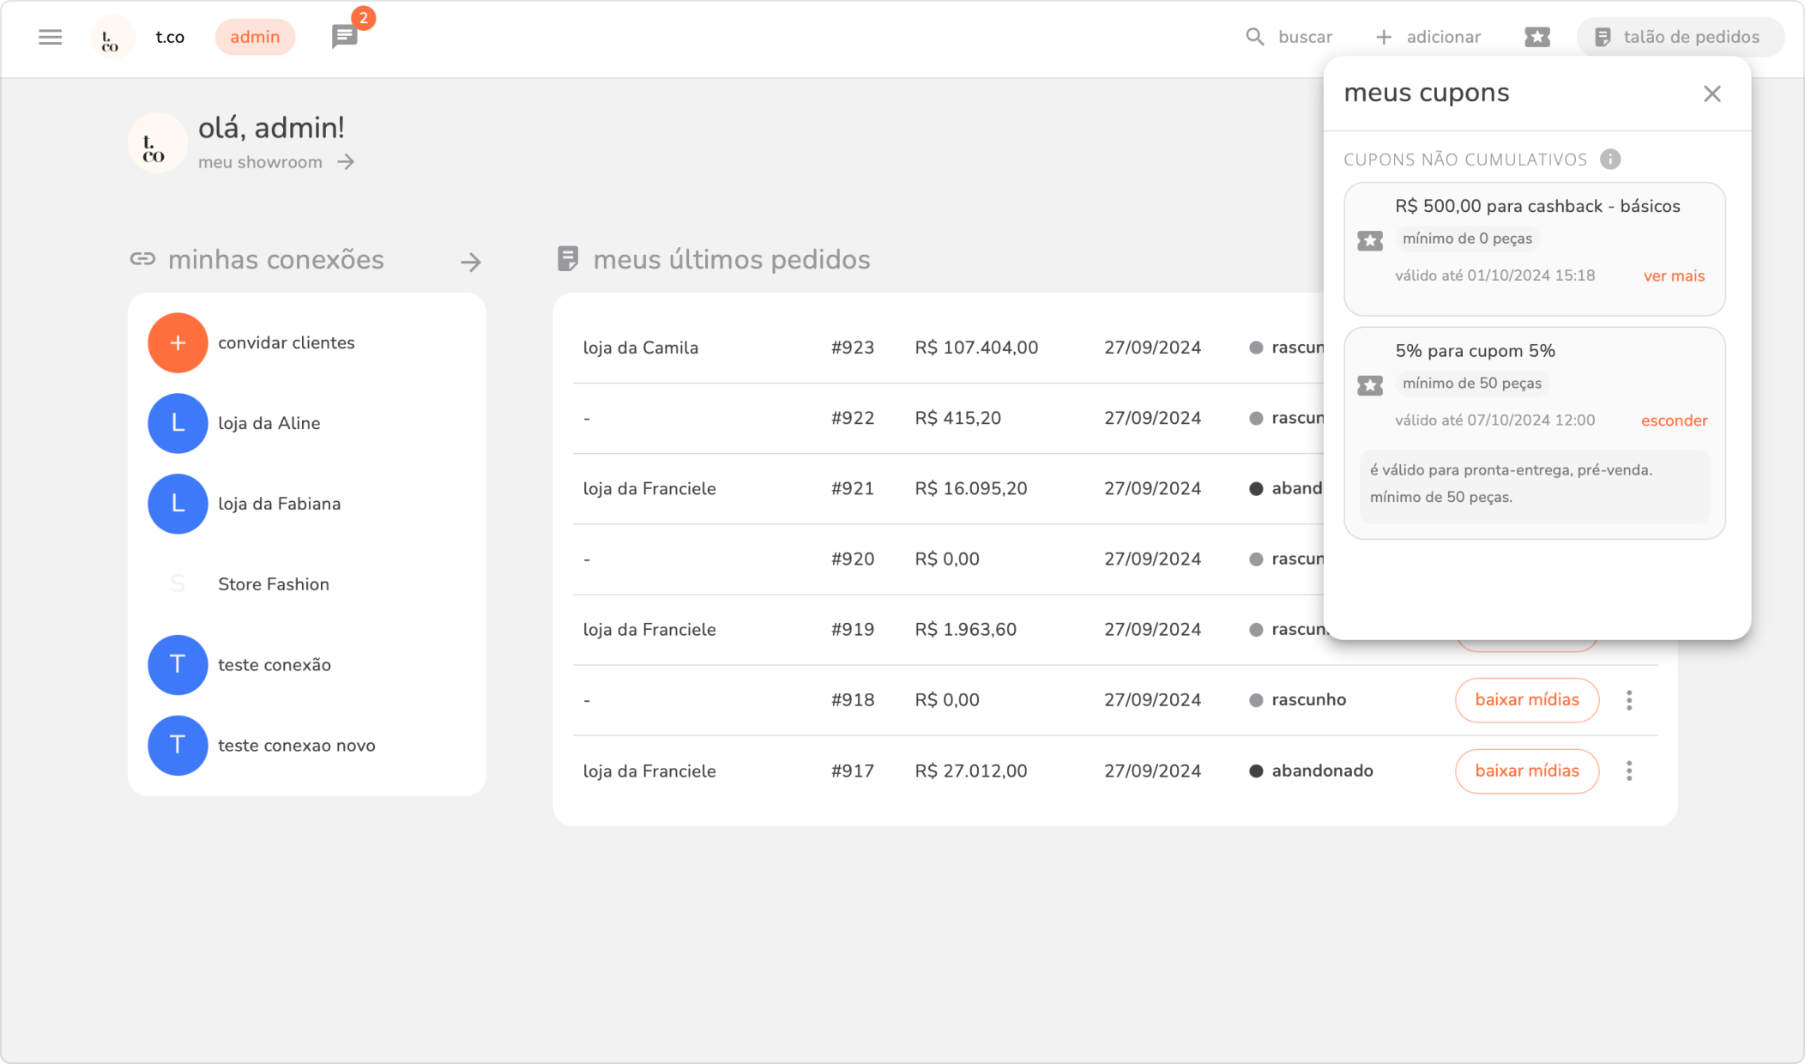This screenshot has width=1805, height=1064.
Task: Select teste conexao novo connection
Action: pos(296,746)
